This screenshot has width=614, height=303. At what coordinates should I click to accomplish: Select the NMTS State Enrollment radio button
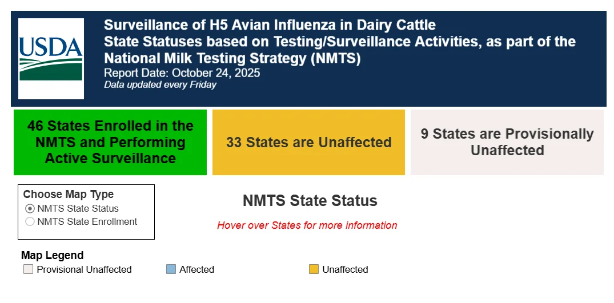coord(30,221)
